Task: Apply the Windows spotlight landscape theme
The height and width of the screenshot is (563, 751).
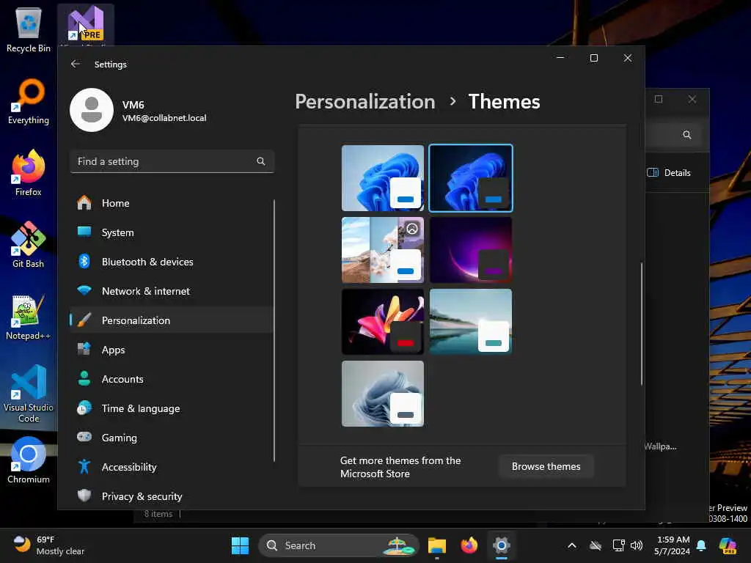Action: coord(383,250)
